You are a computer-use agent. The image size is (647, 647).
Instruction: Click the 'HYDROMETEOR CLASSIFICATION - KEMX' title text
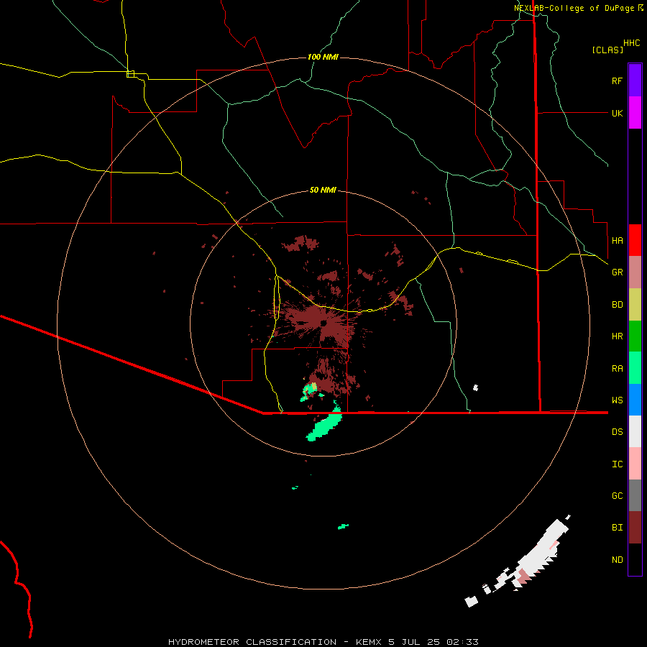click(x=275, y=642)
